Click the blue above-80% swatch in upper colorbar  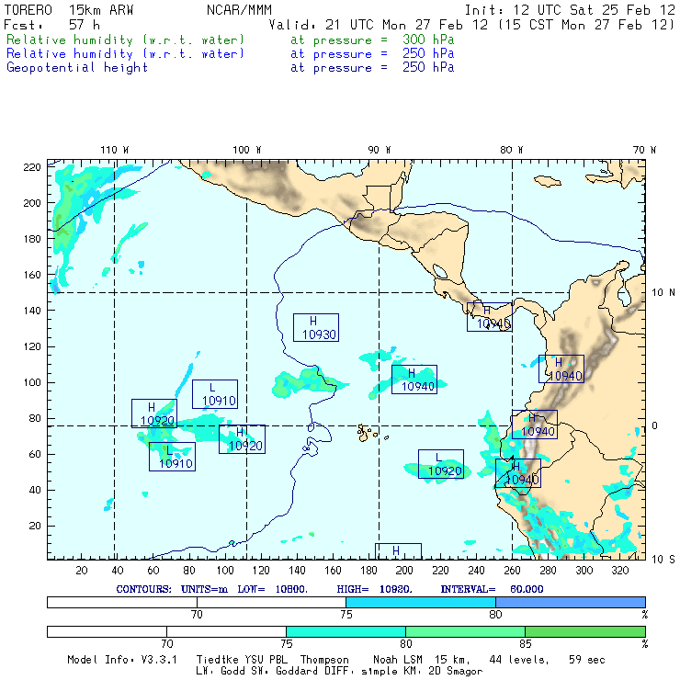click(x=571, y=602)
